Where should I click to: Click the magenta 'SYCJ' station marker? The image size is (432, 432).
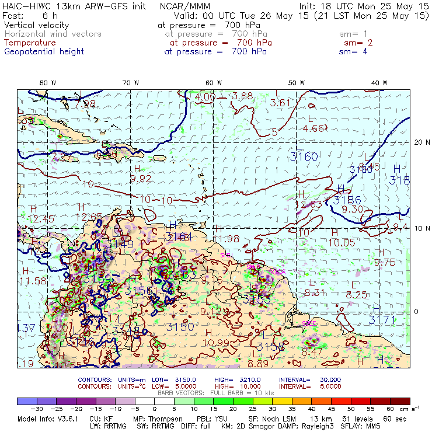click(x=227, y=255)
